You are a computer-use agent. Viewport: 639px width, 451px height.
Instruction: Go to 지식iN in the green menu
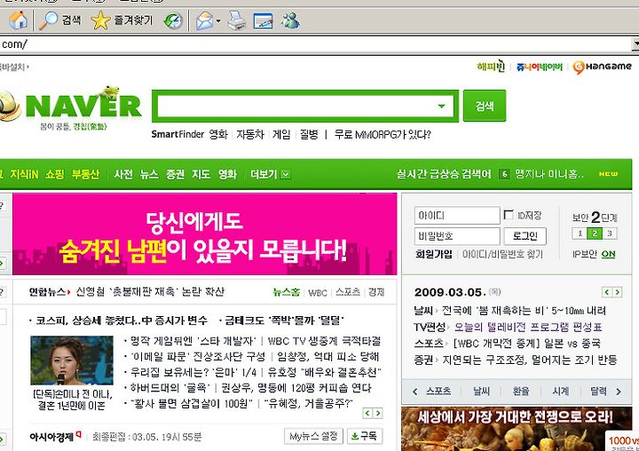pos(24,174)
